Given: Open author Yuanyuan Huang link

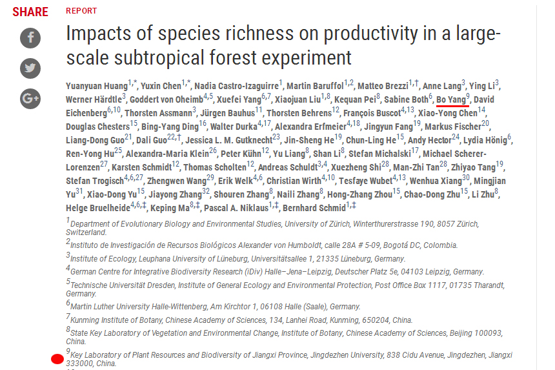Looking at the screenshot, I should [97, 86].
